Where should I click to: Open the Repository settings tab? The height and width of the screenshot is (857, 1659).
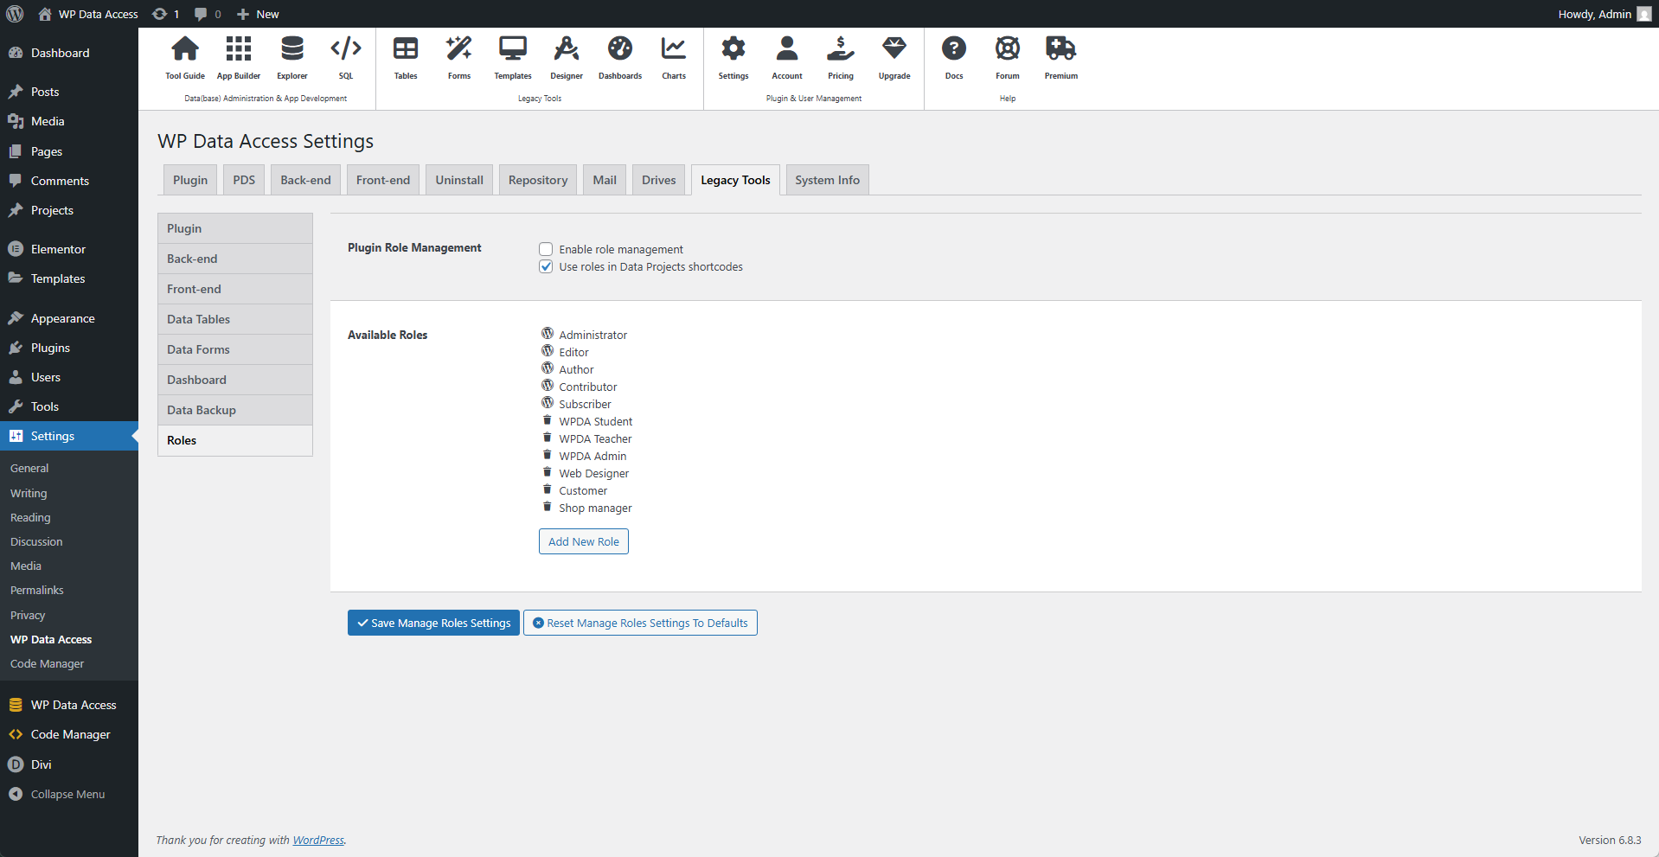(x=537, y=180)
